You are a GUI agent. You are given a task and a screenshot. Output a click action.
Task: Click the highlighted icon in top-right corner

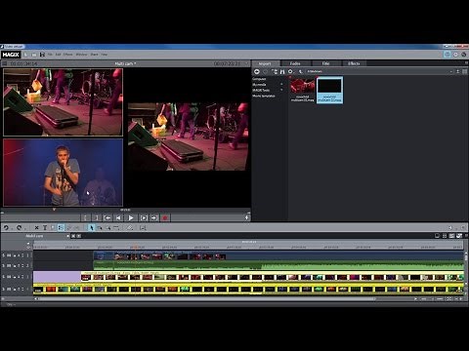pos(448,55)
